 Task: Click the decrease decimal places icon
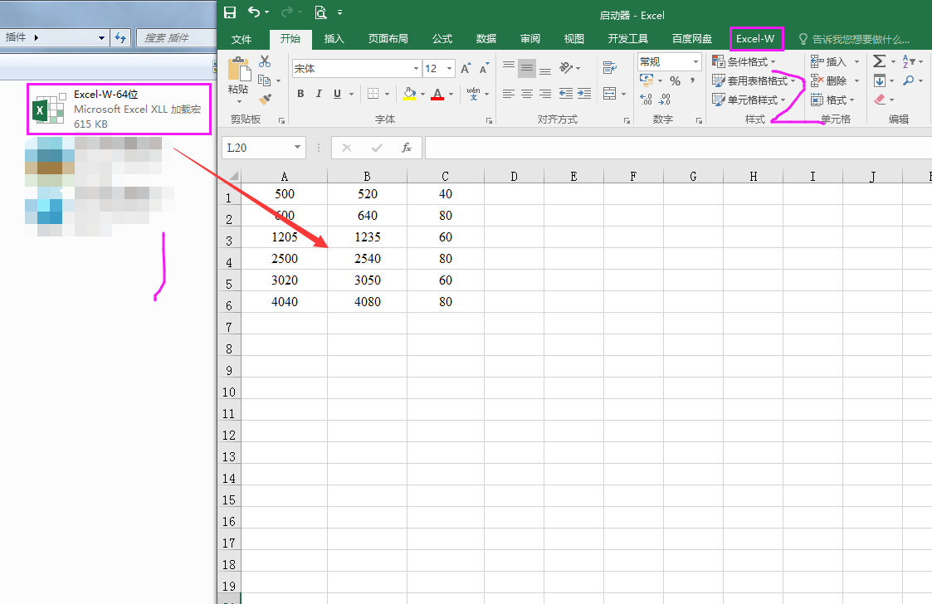[x=665, y=100]
